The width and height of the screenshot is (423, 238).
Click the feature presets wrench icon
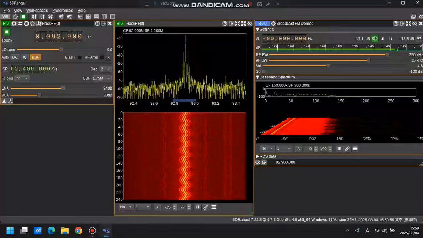69,17
